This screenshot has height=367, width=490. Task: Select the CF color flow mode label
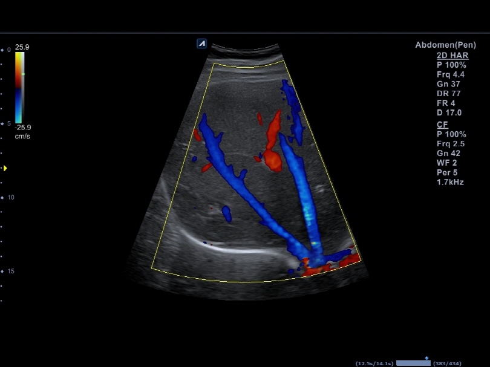[441, 124]
